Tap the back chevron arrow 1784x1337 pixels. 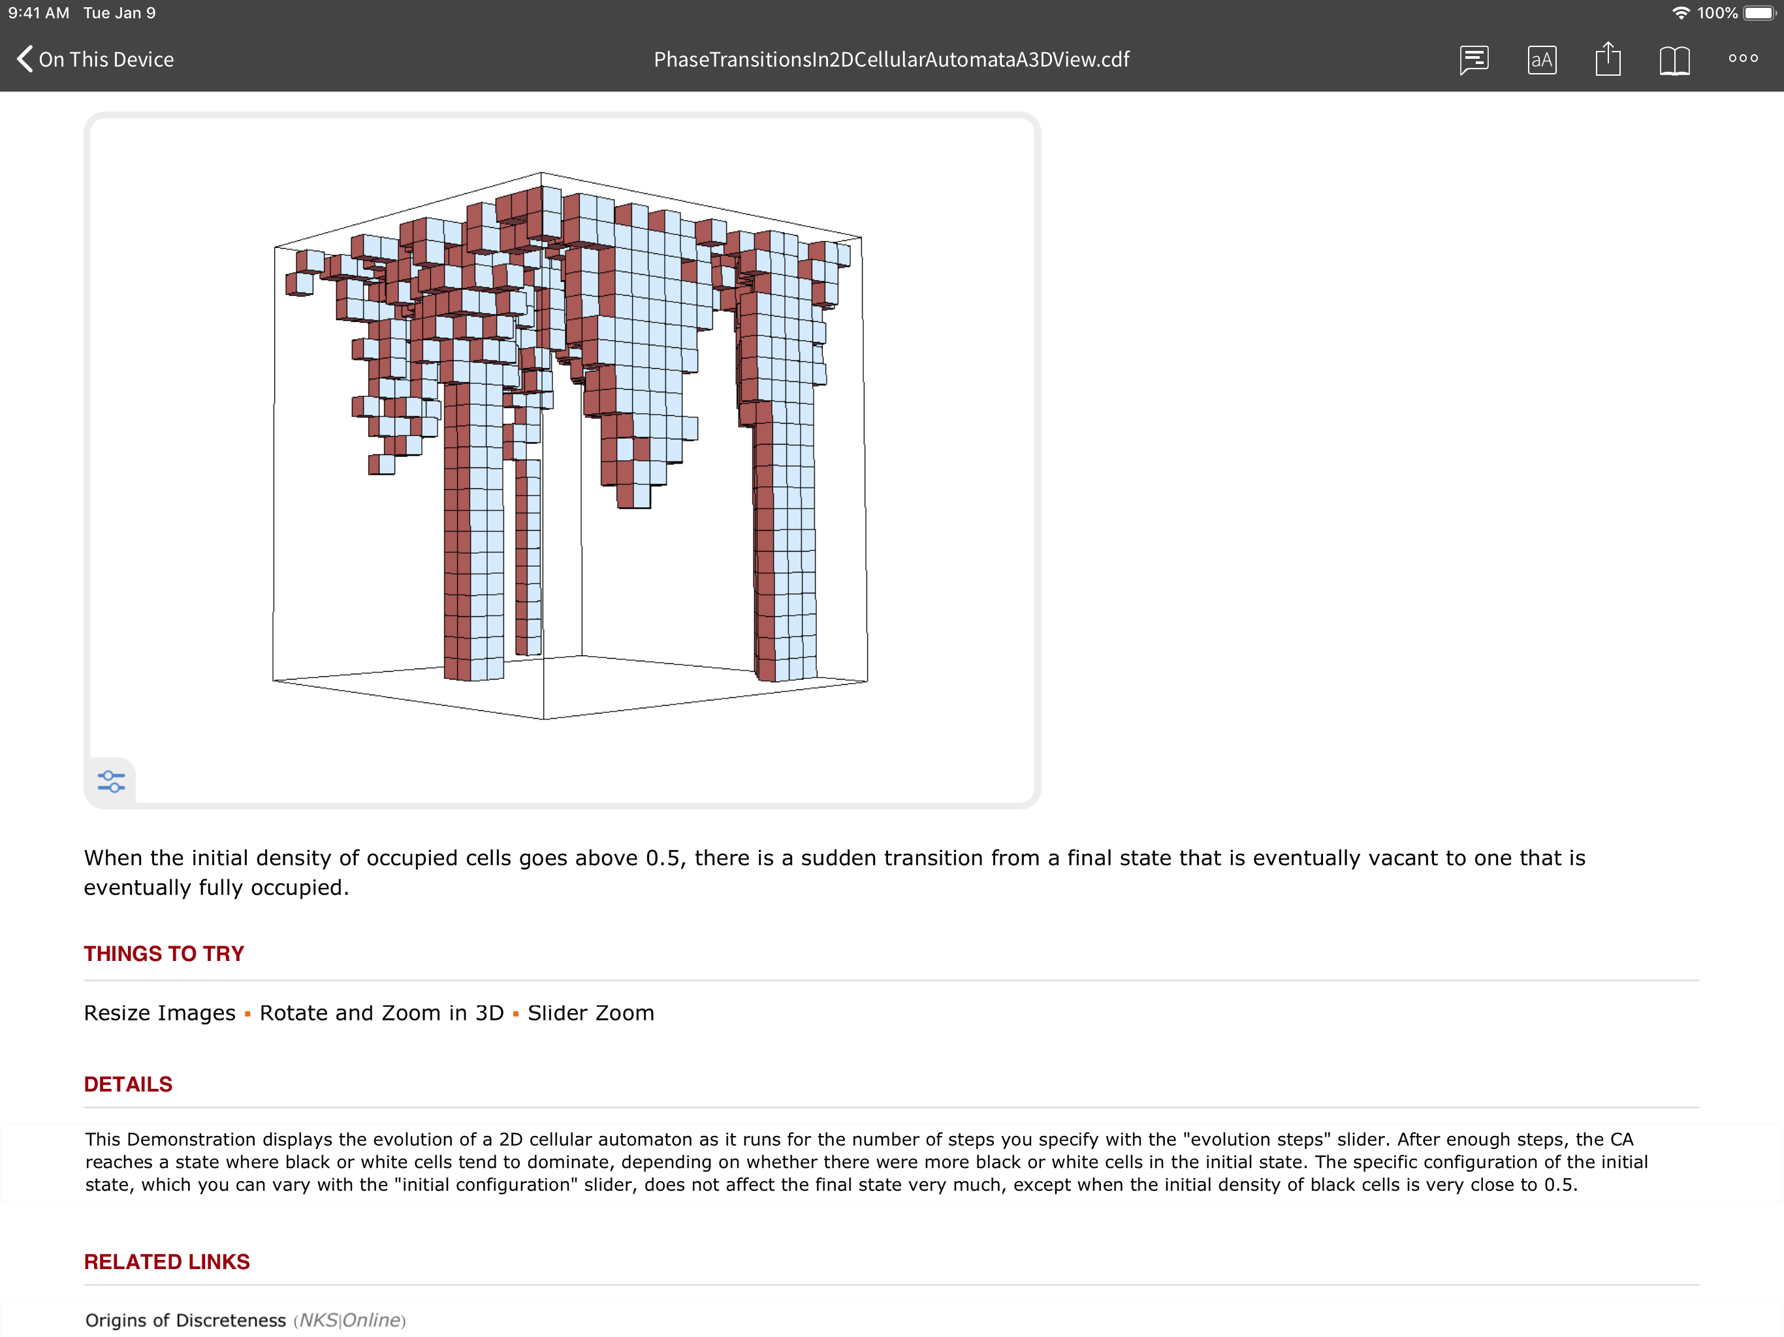pyautogui.click(x=25, y=59)
